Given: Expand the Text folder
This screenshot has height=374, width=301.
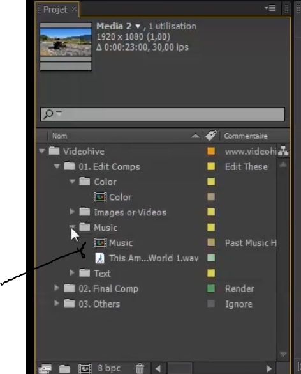Looking at the screenshot, I should pyautogui.click(x=72, y=272).
